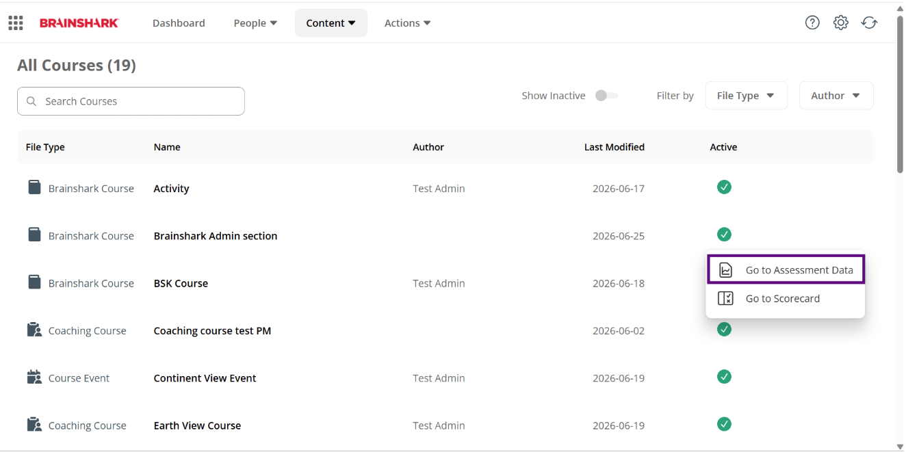Image resolution: width=906 pixels, height=452 pixels.
Task: Open the Brainshark Admin section course
Action: [216, 236]
